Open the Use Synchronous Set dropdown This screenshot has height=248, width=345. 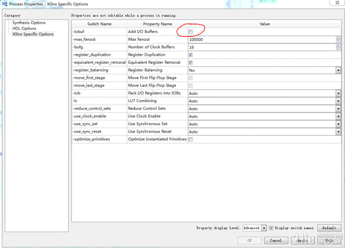click(x=338, y=124)
